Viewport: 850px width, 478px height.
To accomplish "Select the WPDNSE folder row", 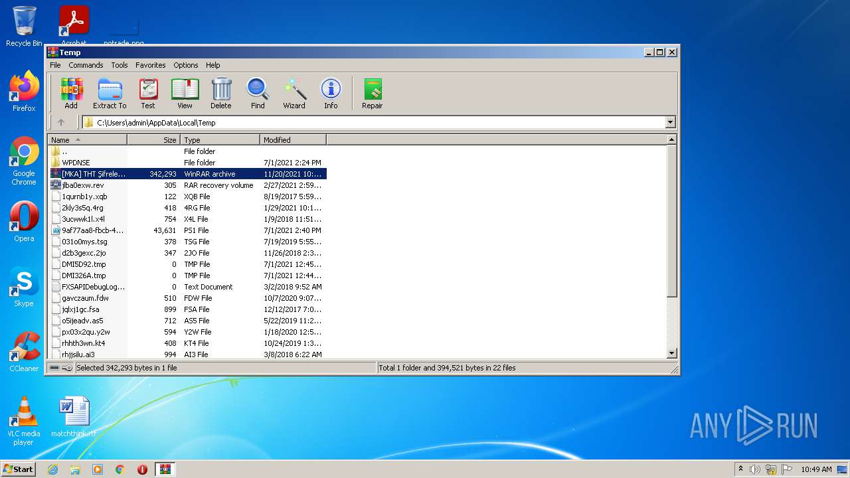I will [187, 163].
